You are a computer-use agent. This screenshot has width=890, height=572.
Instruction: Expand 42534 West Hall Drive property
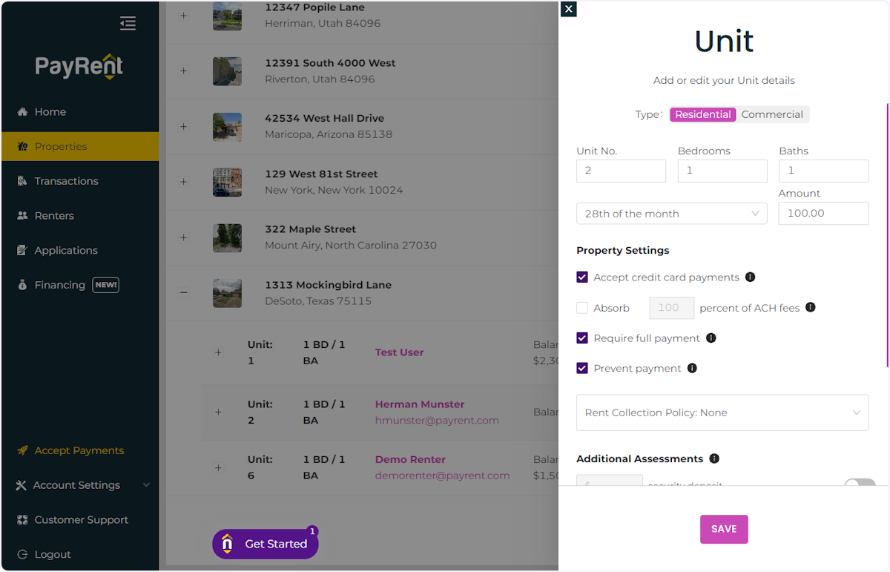tap(183, 127)
